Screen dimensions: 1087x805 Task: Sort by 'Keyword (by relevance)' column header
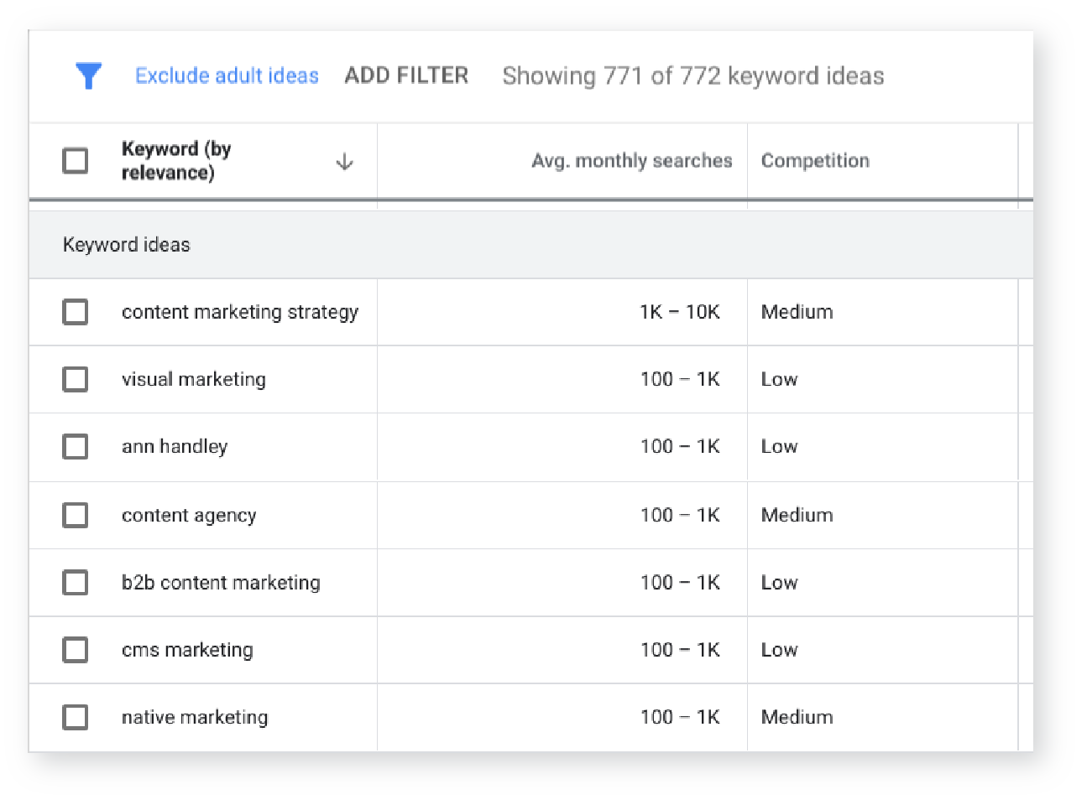(176, 160)
